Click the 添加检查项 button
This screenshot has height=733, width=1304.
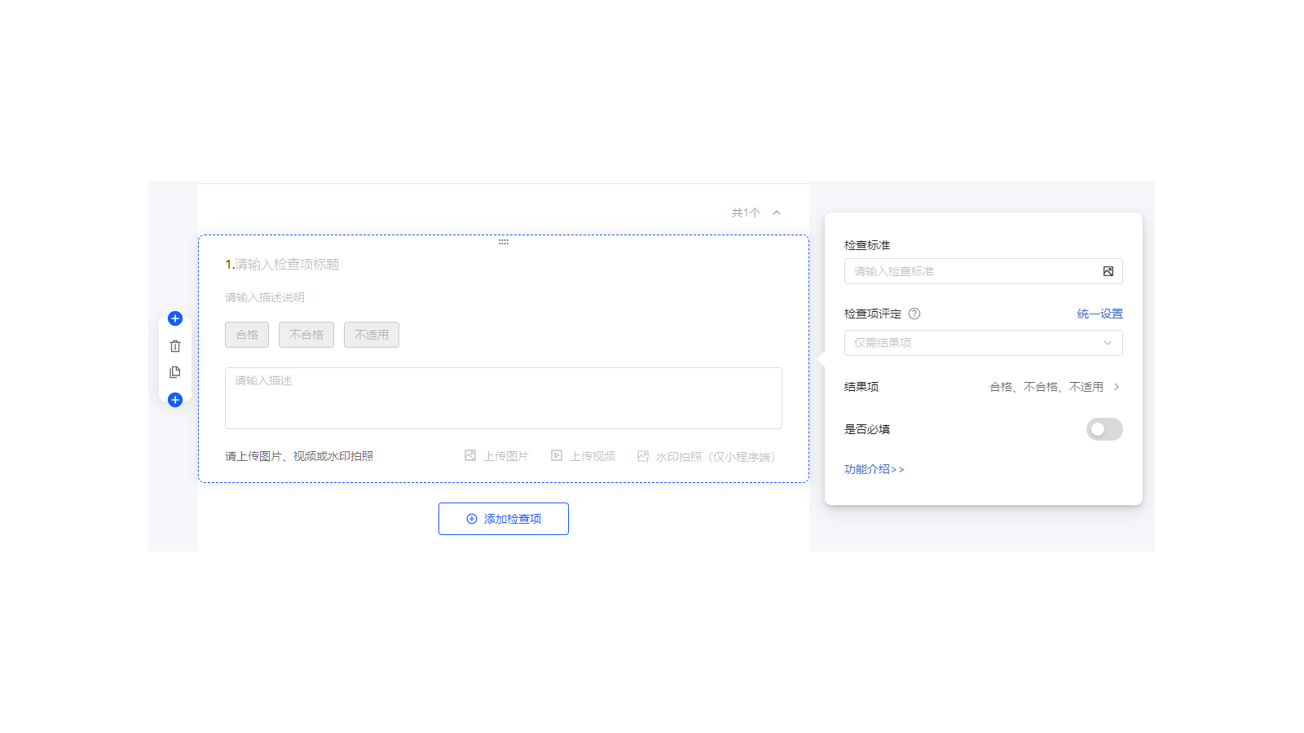pos(503,519)
